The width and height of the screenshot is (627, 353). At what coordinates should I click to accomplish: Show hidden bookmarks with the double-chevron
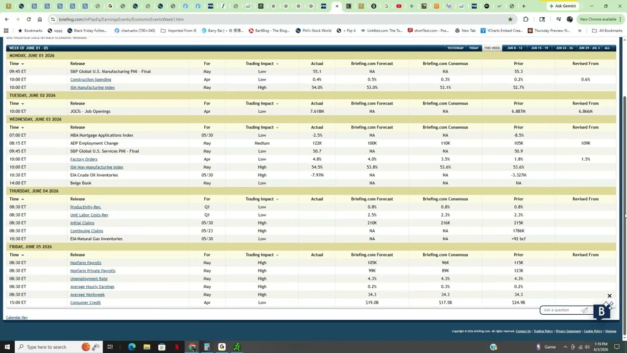(x=579, y=30)
